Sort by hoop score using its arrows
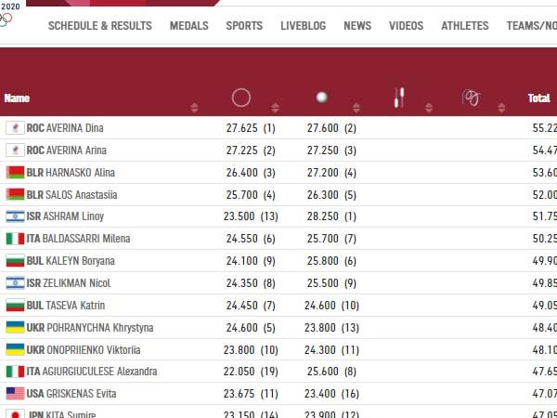 (x=275, y=108)
